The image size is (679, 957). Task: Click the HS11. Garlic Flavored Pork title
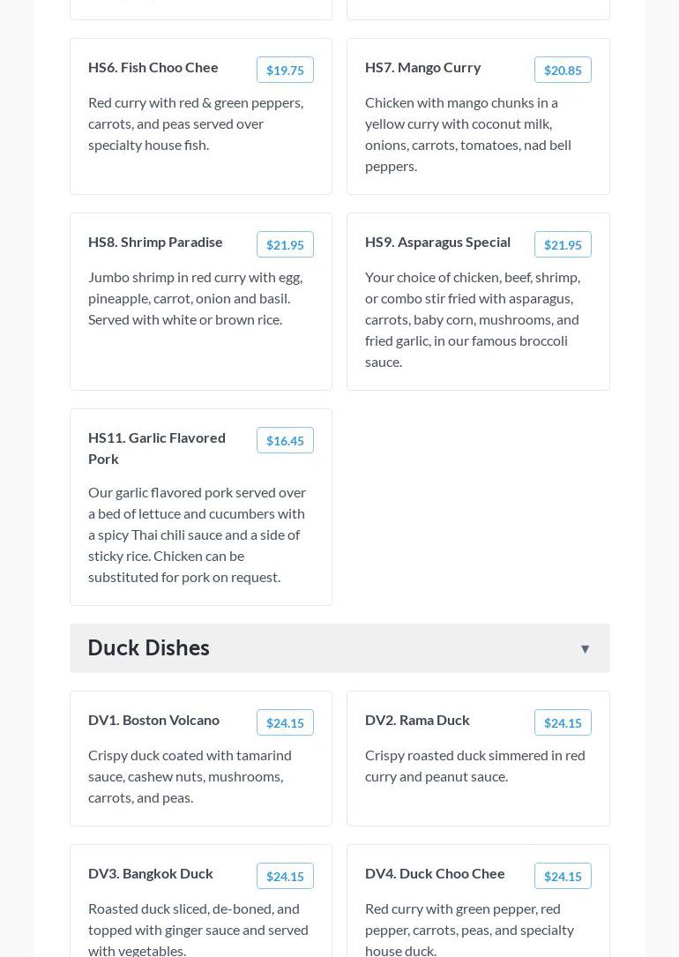coord(157,448)
